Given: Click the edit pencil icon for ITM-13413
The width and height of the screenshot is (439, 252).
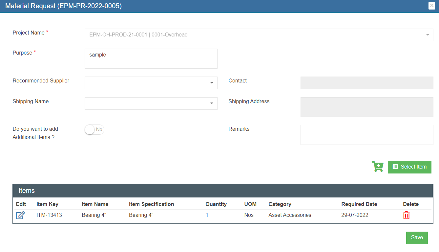Looking at the screenshot, I should (x=20, y=216).
